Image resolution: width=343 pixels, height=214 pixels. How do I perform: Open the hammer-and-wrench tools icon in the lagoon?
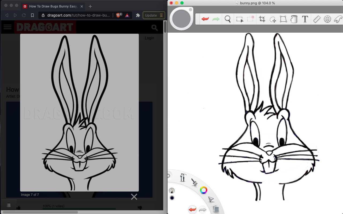183,177
